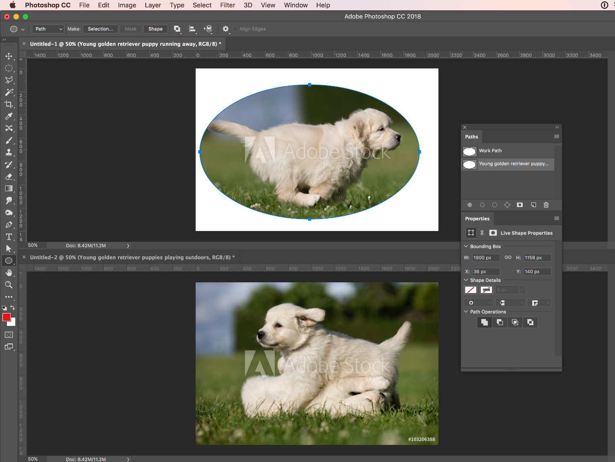Toggle Align Edges checkbox
615x462 pixels.
235,29
